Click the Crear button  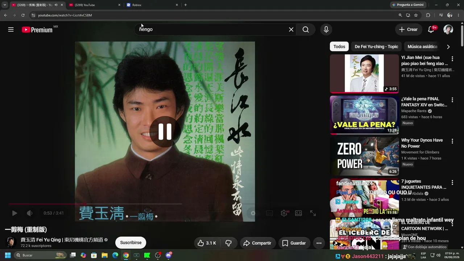coord(409,29)
